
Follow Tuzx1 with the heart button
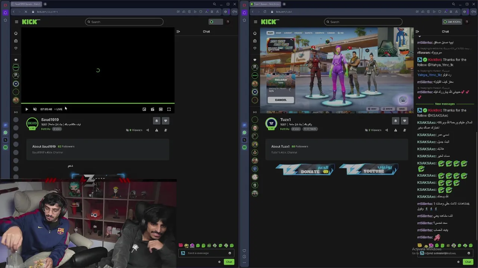[404, 121]
